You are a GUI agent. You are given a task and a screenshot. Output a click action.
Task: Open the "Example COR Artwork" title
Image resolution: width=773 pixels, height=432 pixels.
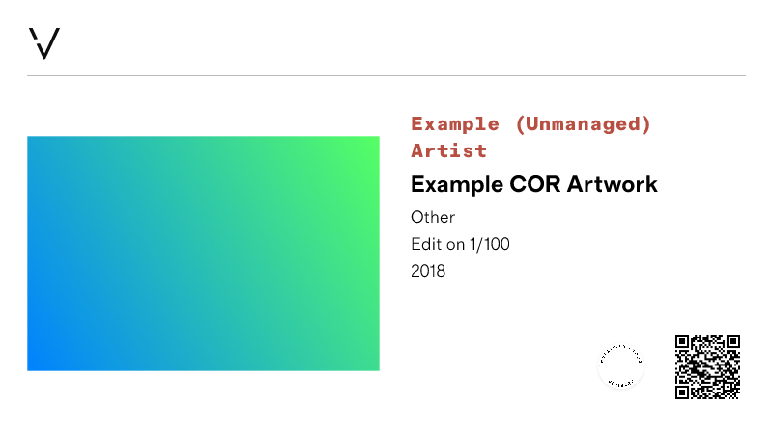pos(533,184)
